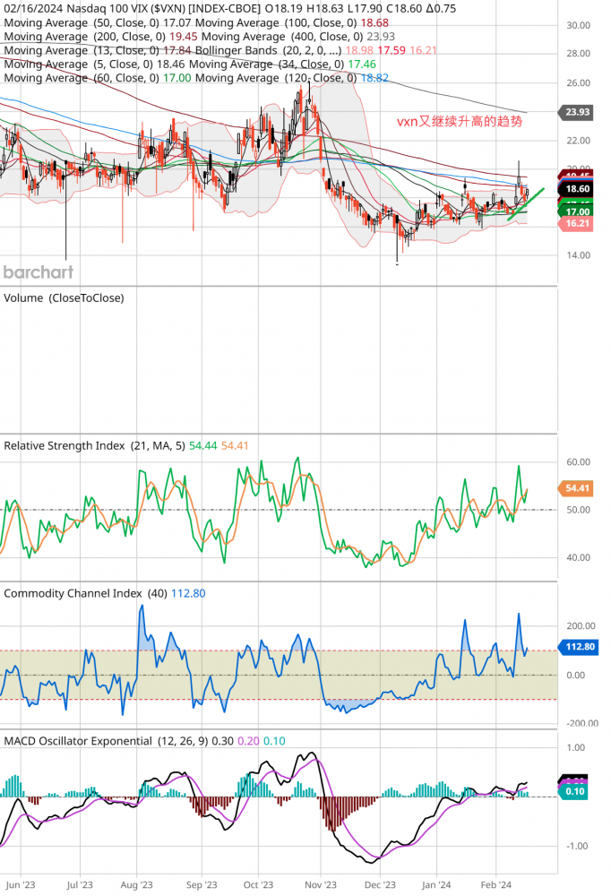This screenshot has width=611, height=896.
Task: Click the black 18.60 last-price tag
Action: 576,188
